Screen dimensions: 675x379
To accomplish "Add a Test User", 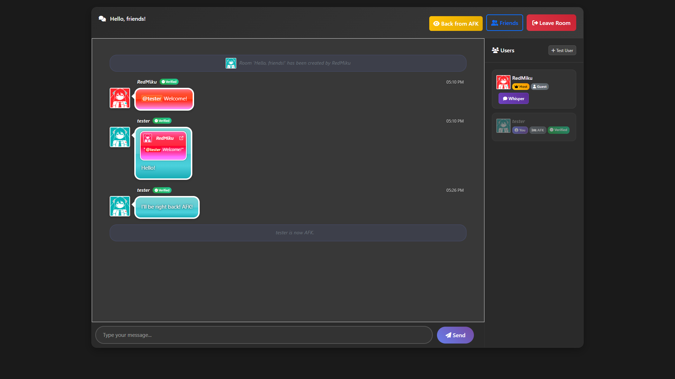I will (562, 51).
